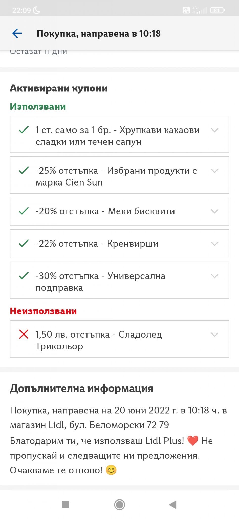Tap the square recent apps button
Image resolution: width=239 pixels, height=519 pixels.
click(x=66, y=505)
